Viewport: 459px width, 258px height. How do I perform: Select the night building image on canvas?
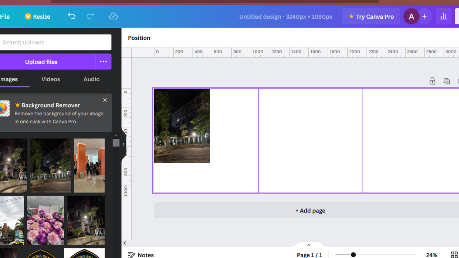coord(182,126)
